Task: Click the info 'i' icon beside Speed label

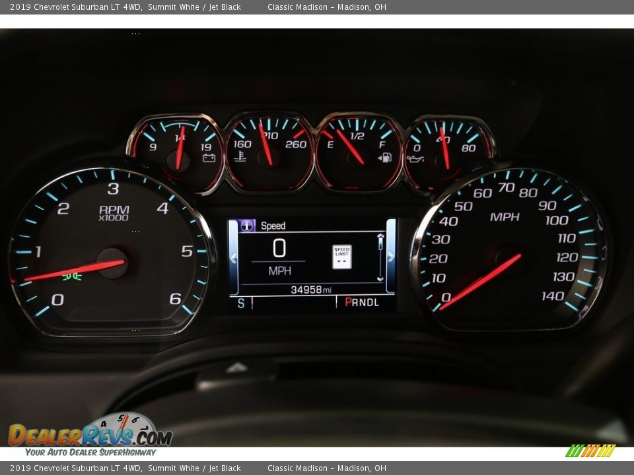Action: pyautogui.click(x=246, y=225)
